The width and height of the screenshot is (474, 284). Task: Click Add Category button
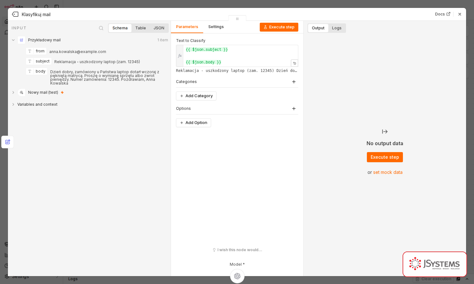point(196,96)
